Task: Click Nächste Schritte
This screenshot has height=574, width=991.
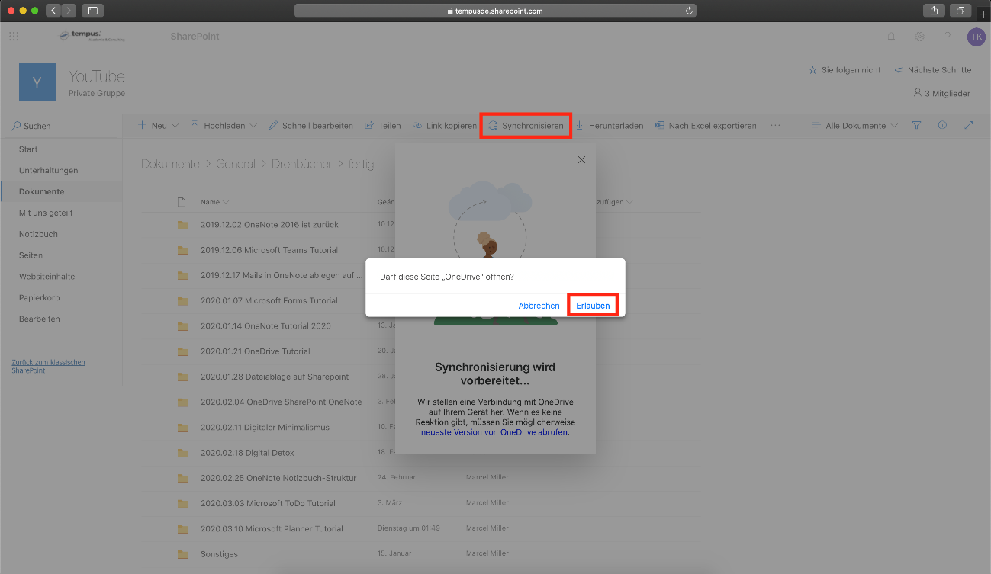Action: pyautogui.click(x=933, y=70)
